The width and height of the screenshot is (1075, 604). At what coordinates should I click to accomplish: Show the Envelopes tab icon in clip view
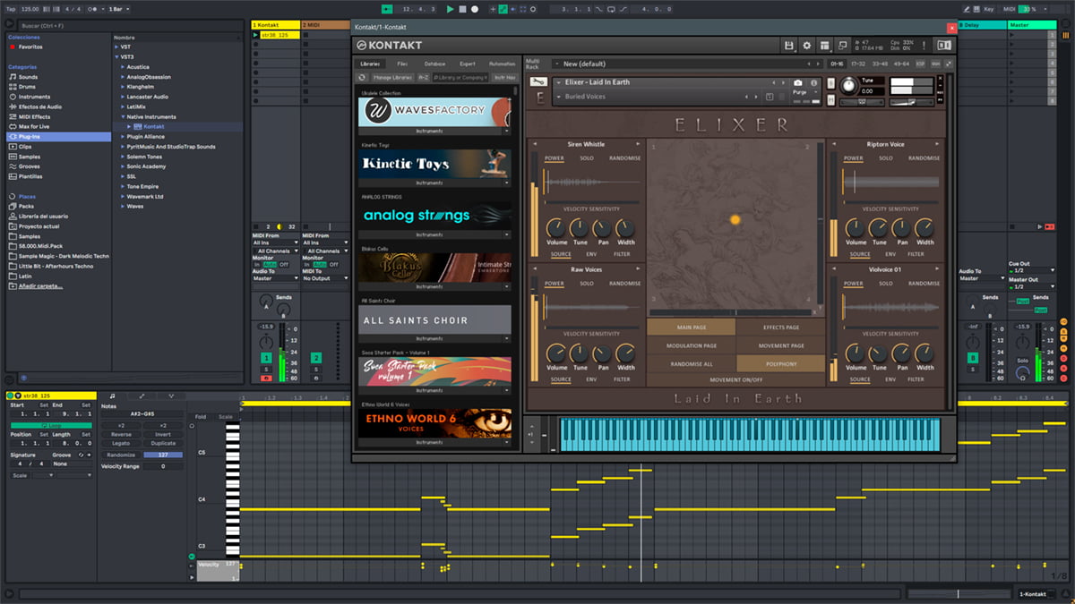point(142,396)
